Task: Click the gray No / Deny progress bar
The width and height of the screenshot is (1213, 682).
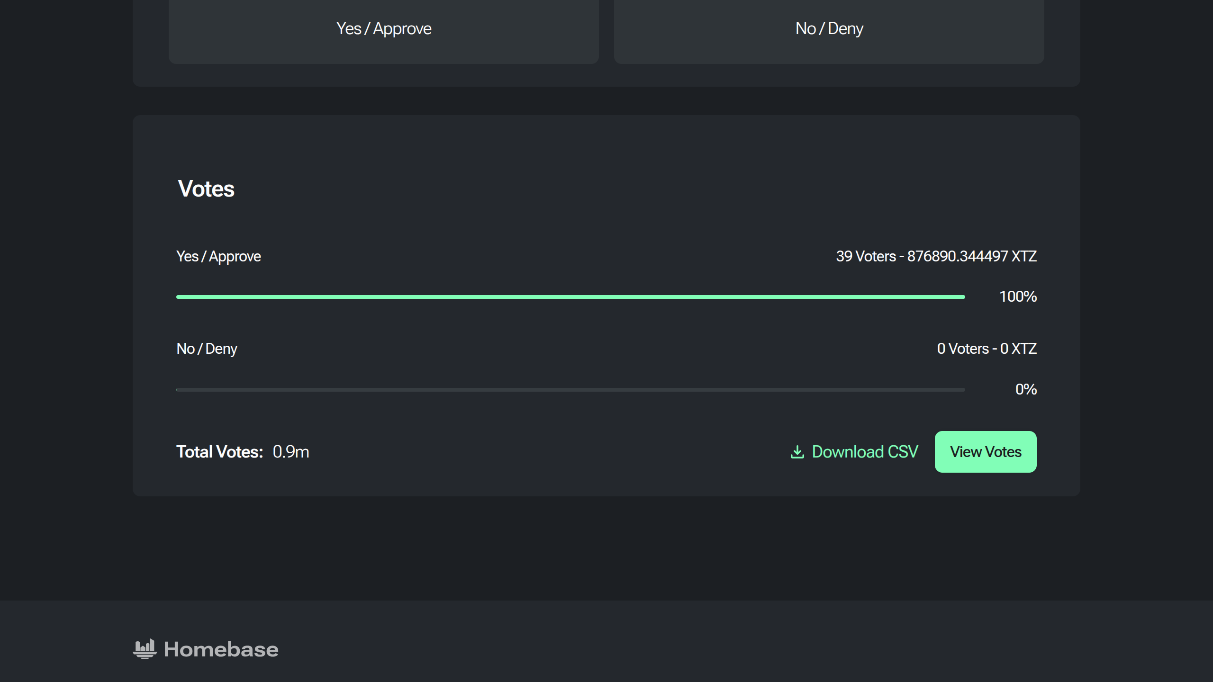Action: (570, 390)
